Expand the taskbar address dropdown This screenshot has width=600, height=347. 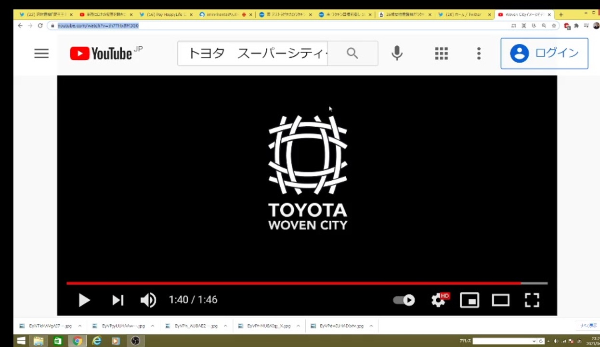click(x=534, y=341)
